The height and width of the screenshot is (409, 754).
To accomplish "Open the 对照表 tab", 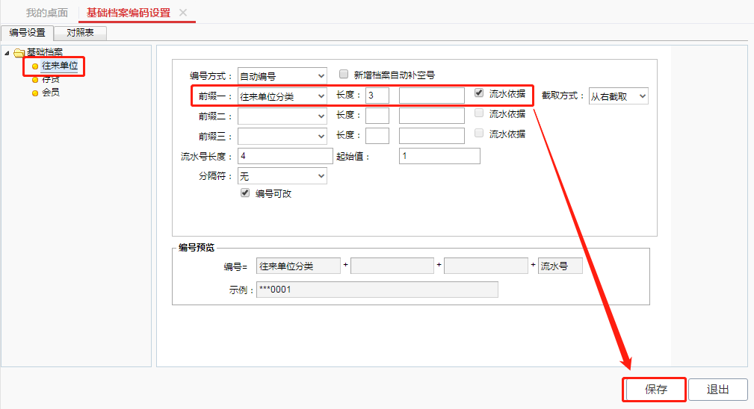I will click(80, 33).
